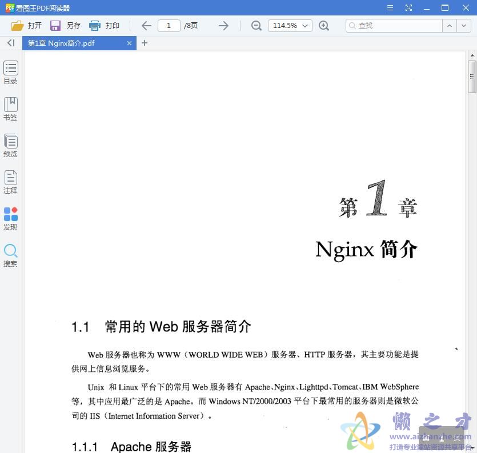Open the 注释 annotations panel

(x=10, y=183)
